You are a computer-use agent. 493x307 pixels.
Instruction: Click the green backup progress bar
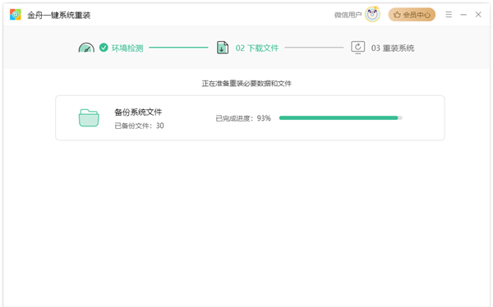point(340,118)
